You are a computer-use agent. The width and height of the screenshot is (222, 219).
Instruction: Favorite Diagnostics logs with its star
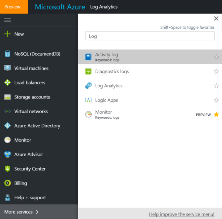click(x=216, y=71)
